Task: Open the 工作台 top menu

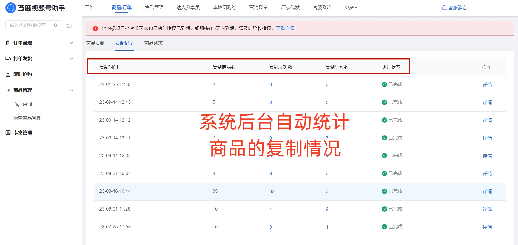Action: [92, 7]
